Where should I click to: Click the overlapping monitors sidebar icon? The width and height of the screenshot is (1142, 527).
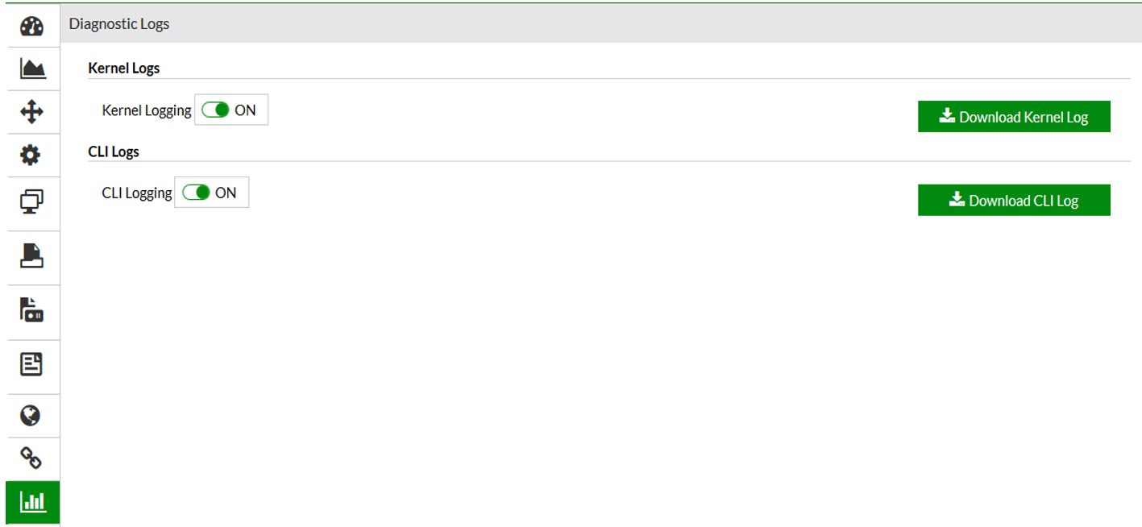click(x=31, y=201)
